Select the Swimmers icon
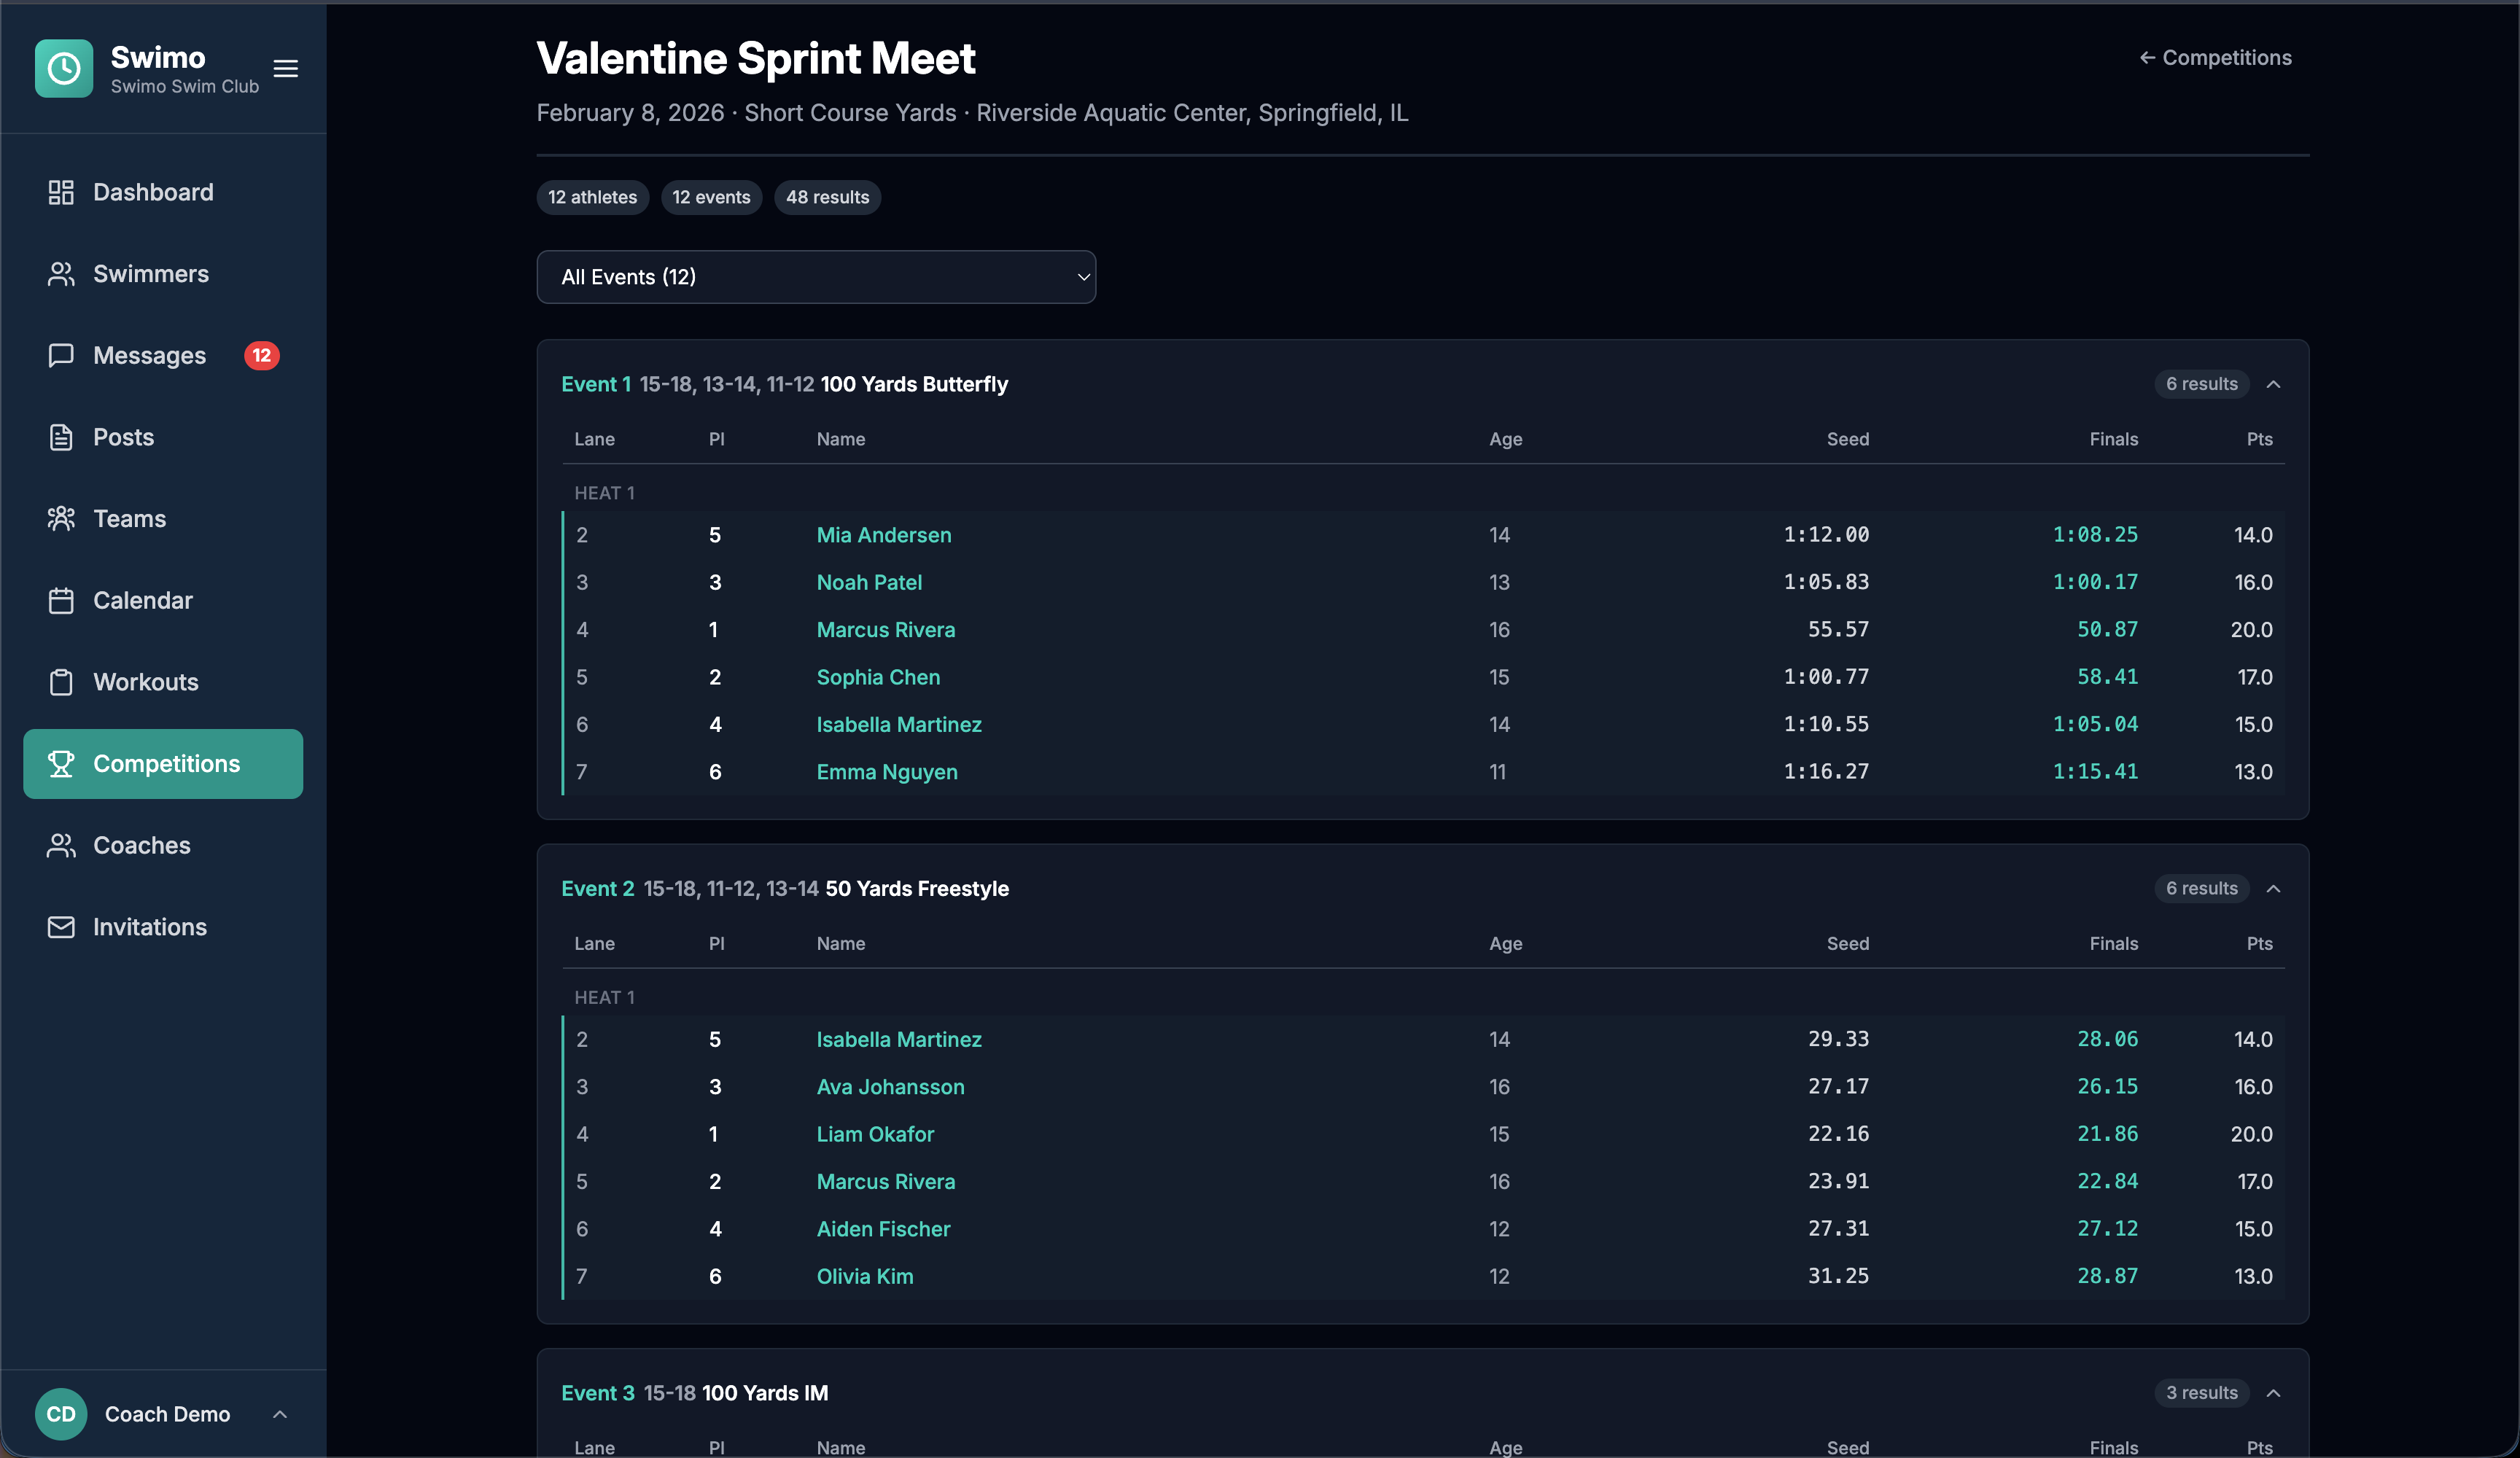2520x1458 pixels. pos(61,273)
